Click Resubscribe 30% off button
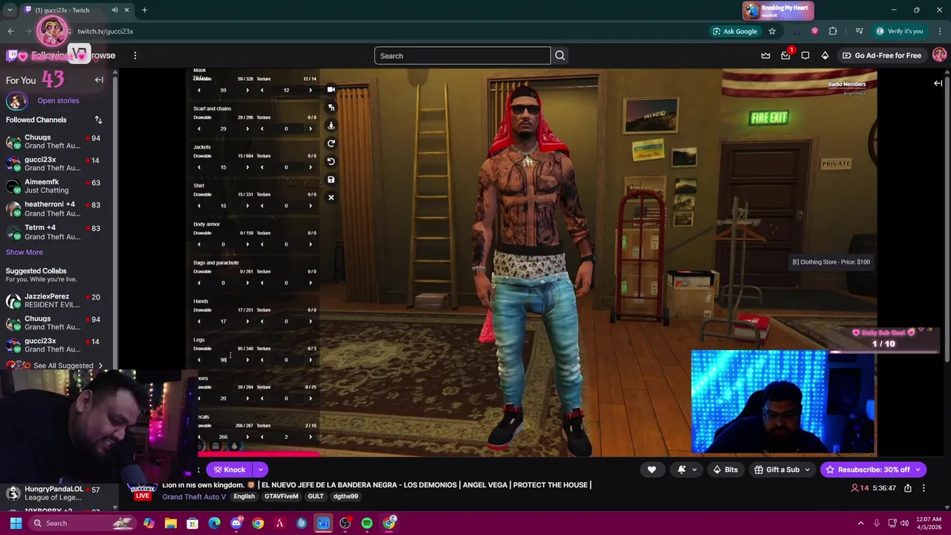The width and height of the screenshot is (951, 535). [867, 470]
